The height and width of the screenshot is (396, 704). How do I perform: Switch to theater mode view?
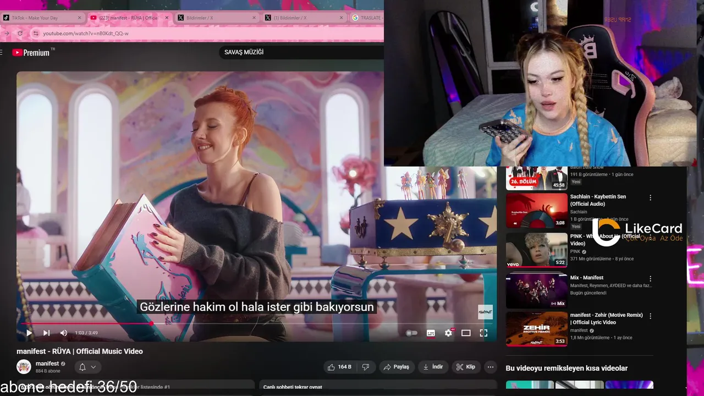466,333
